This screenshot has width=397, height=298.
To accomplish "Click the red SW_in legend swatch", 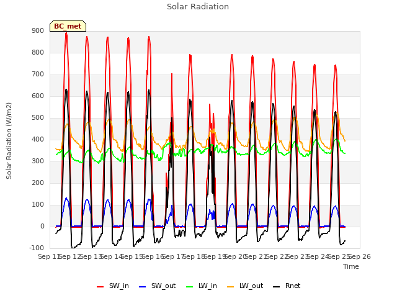I will [100, 287].
